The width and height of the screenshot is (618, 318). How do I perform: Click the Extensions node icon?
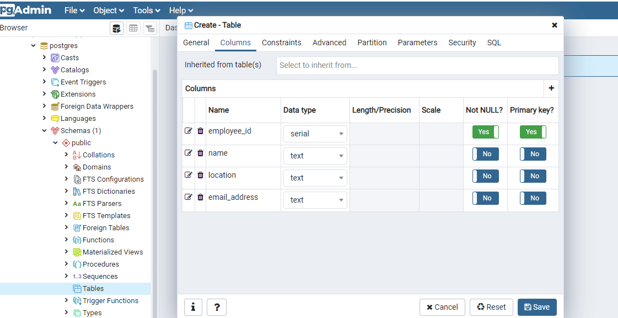pos(55,94)
